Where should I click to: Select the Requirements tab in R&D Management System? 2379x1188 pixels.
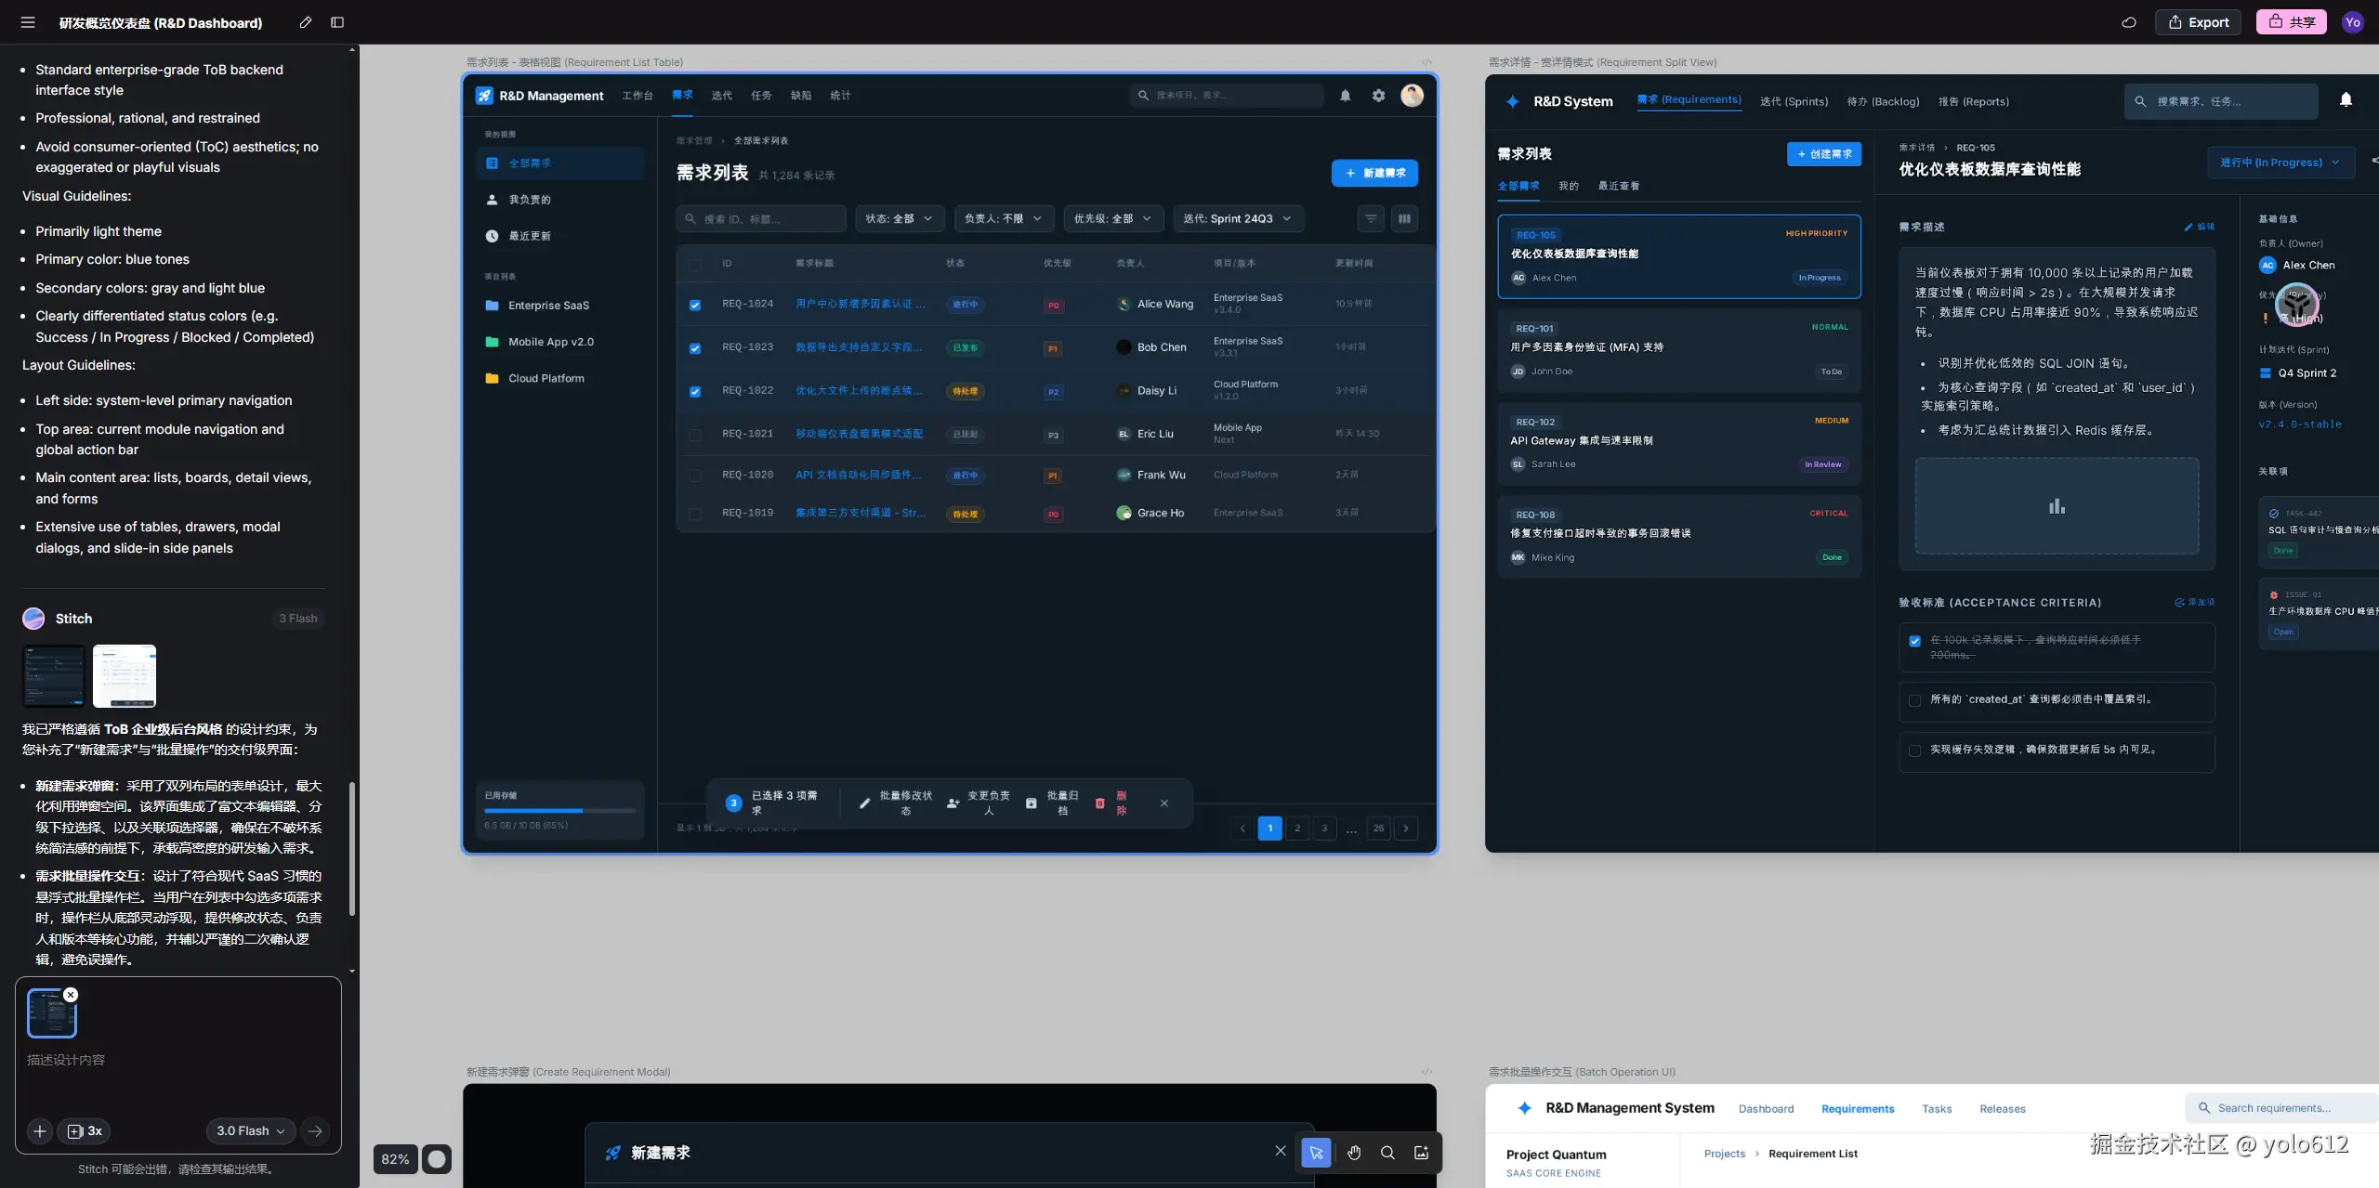1857,1109
